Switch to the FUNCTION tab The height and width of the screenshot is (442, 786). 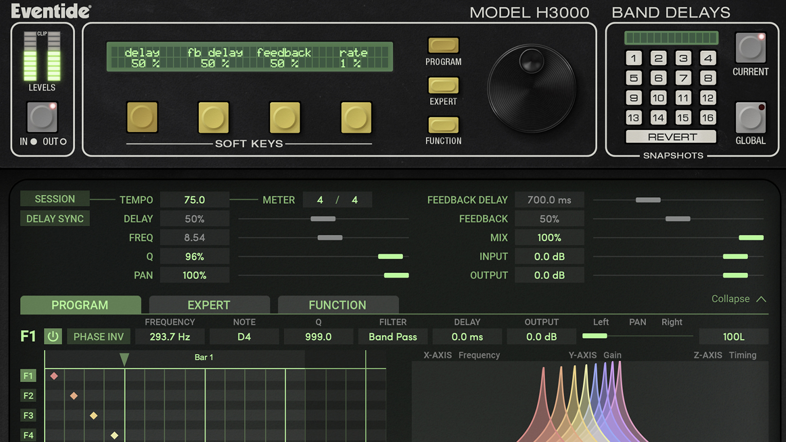click(338, 305)
